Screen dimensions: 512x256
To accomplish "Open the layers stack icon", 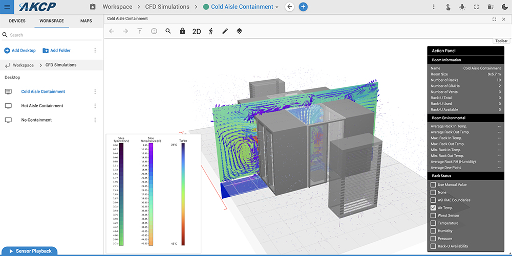I will [239, 31].
